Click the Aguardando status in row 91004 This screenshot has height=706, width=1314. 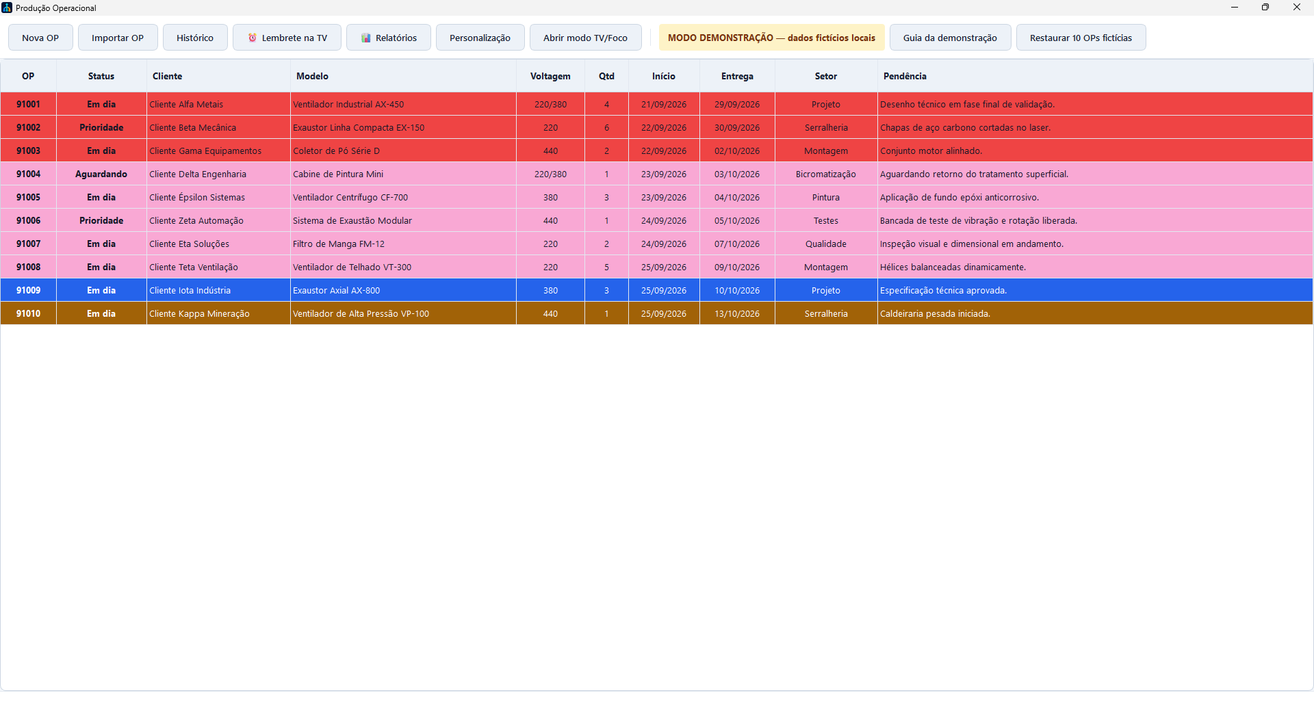(x=101, y=174)
